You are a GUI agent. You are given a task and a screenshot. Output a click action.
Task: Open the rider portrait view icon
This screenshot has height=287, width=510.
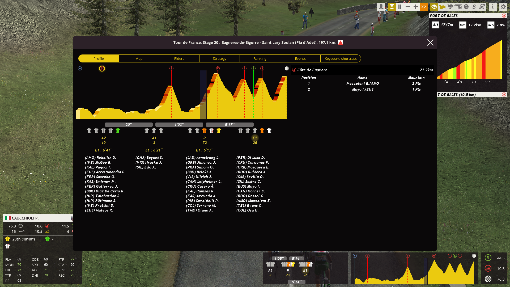pyautogui.click(x=381, y=7)
